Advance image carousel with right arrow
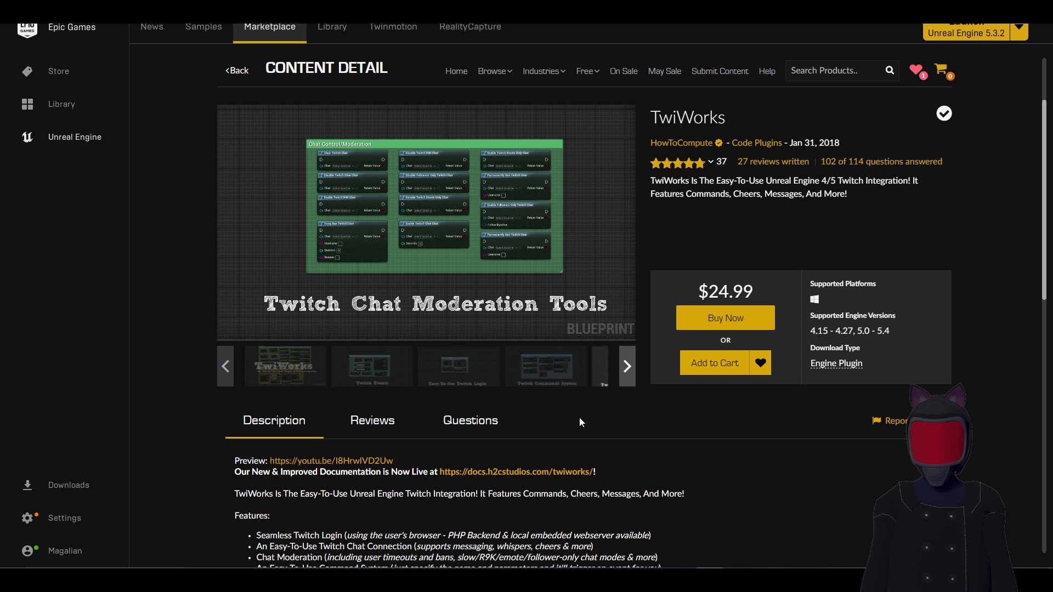Image resolution: width=1053 pixels, height=592 pixels. tap(627, 366)
